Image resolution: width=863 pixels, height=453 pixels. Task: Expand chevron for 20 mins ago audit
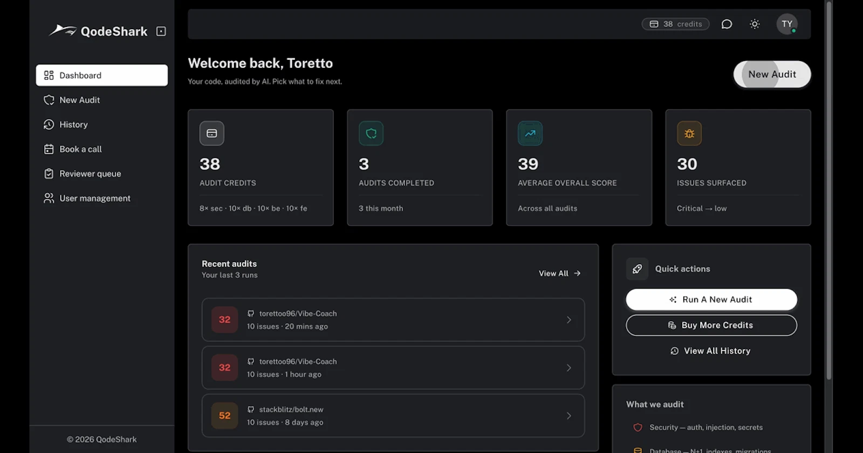[x=569, y=320]
